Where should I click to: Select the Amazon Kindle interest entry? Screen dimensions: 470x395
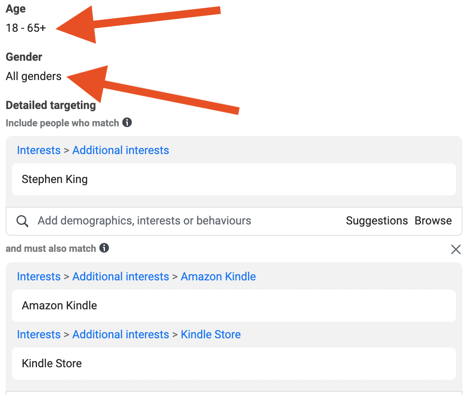click(60, 306)
